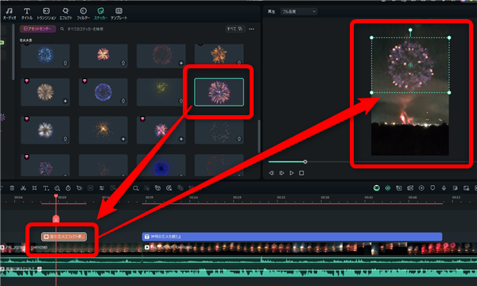Click the audio mixer music-note icon
Screen dimensions: 477x286
click(455, 188)
